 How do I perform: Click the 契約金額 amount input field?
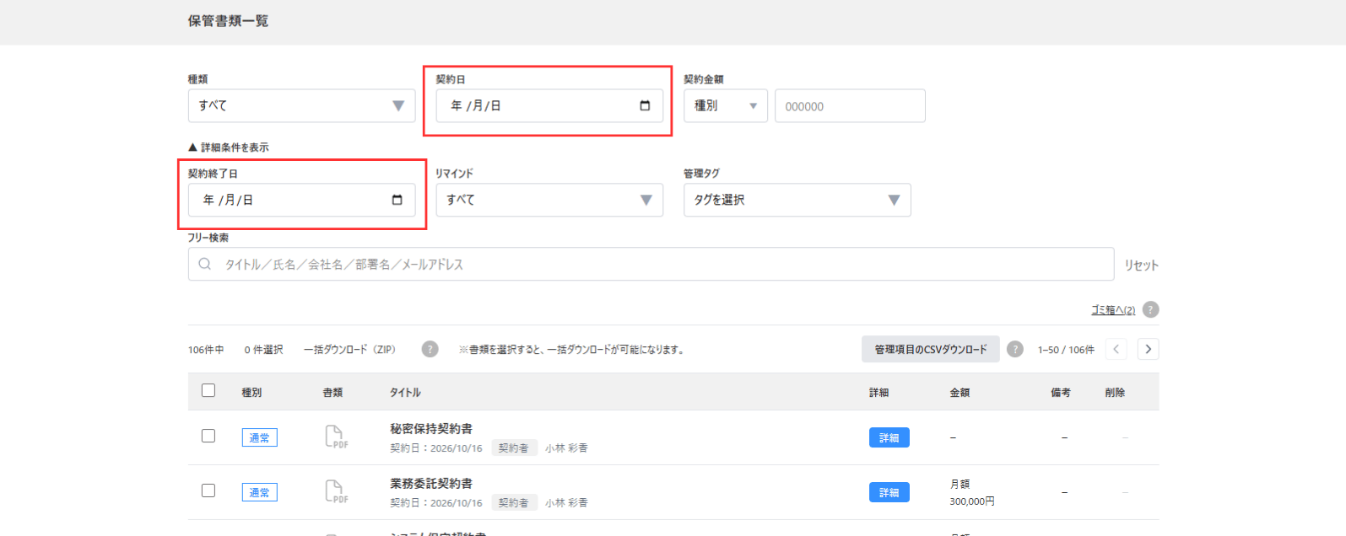click(850, 105)
